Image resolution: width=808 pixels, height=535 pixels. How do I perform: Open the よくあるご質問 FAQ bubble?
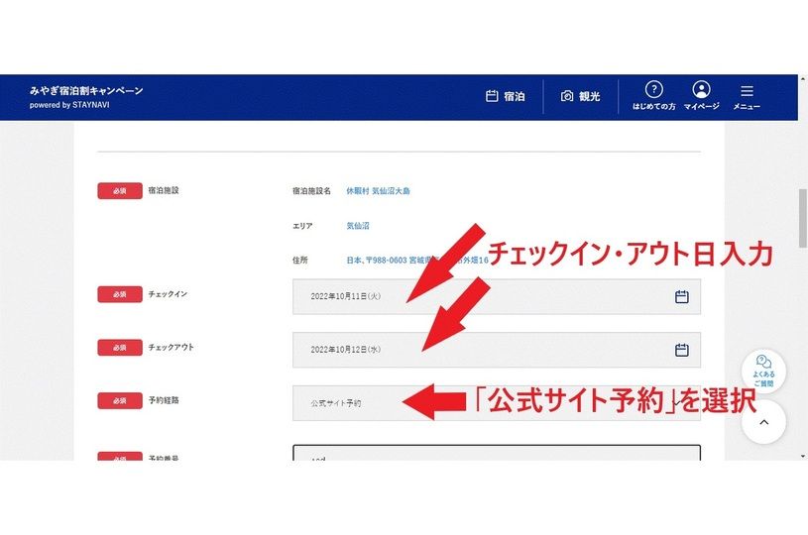click(763, 371)
